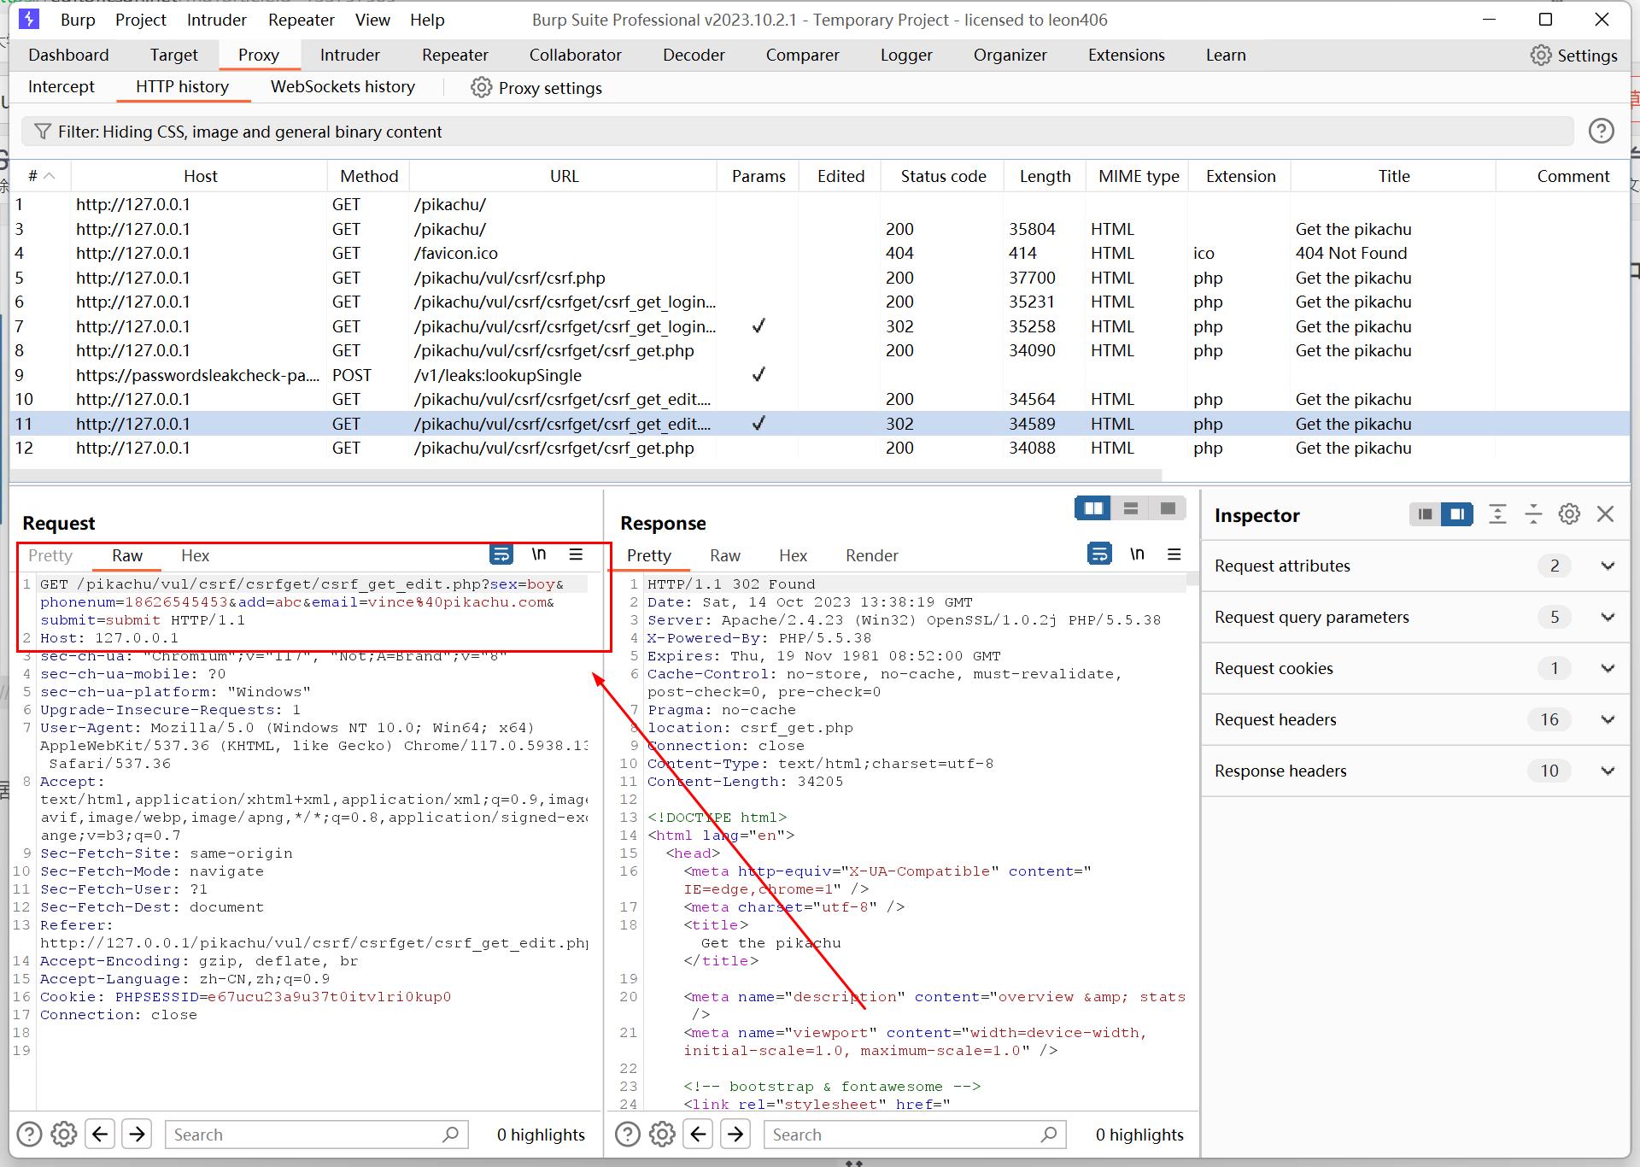This screenshot has width=1640, height=1167.
Task: Click Inspector collapse all sections icon
Action: (x=1533, y=514)
